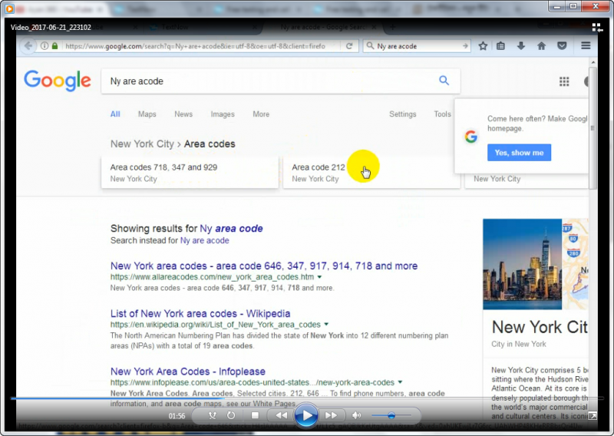Viewport: 614px width, 436px height.
Task: Open a new browser tab with plus
Action: 393,27
